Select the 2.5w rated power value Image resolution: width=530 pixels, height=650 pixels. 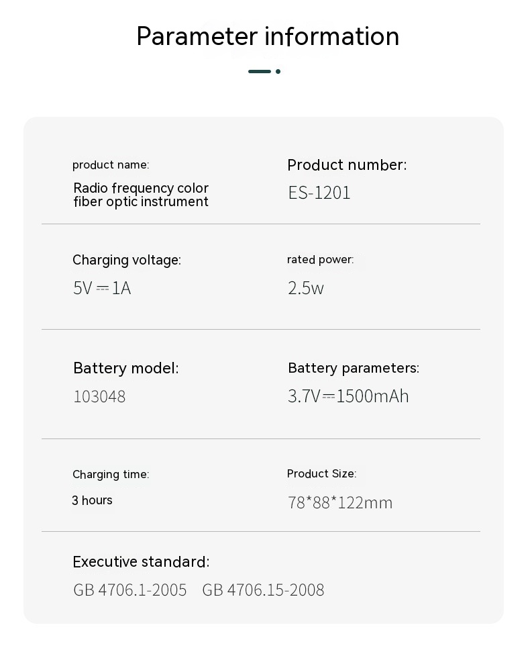306,288
